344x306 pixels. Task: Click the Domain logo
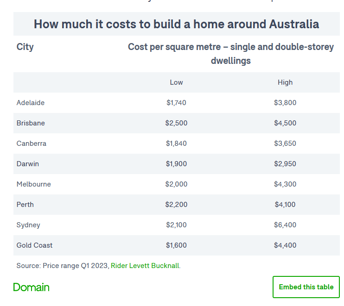click(31, 287)
